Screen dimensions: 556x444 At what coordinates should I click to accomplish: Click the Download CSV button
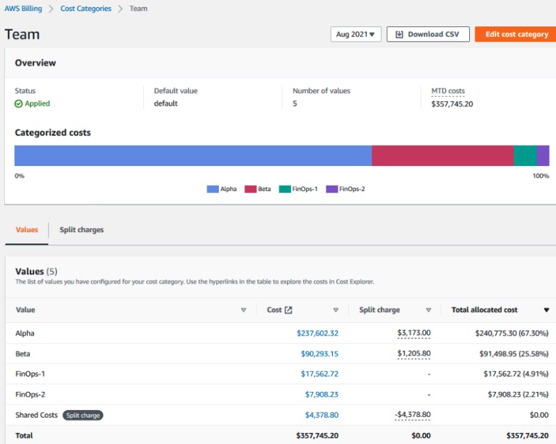428,33
